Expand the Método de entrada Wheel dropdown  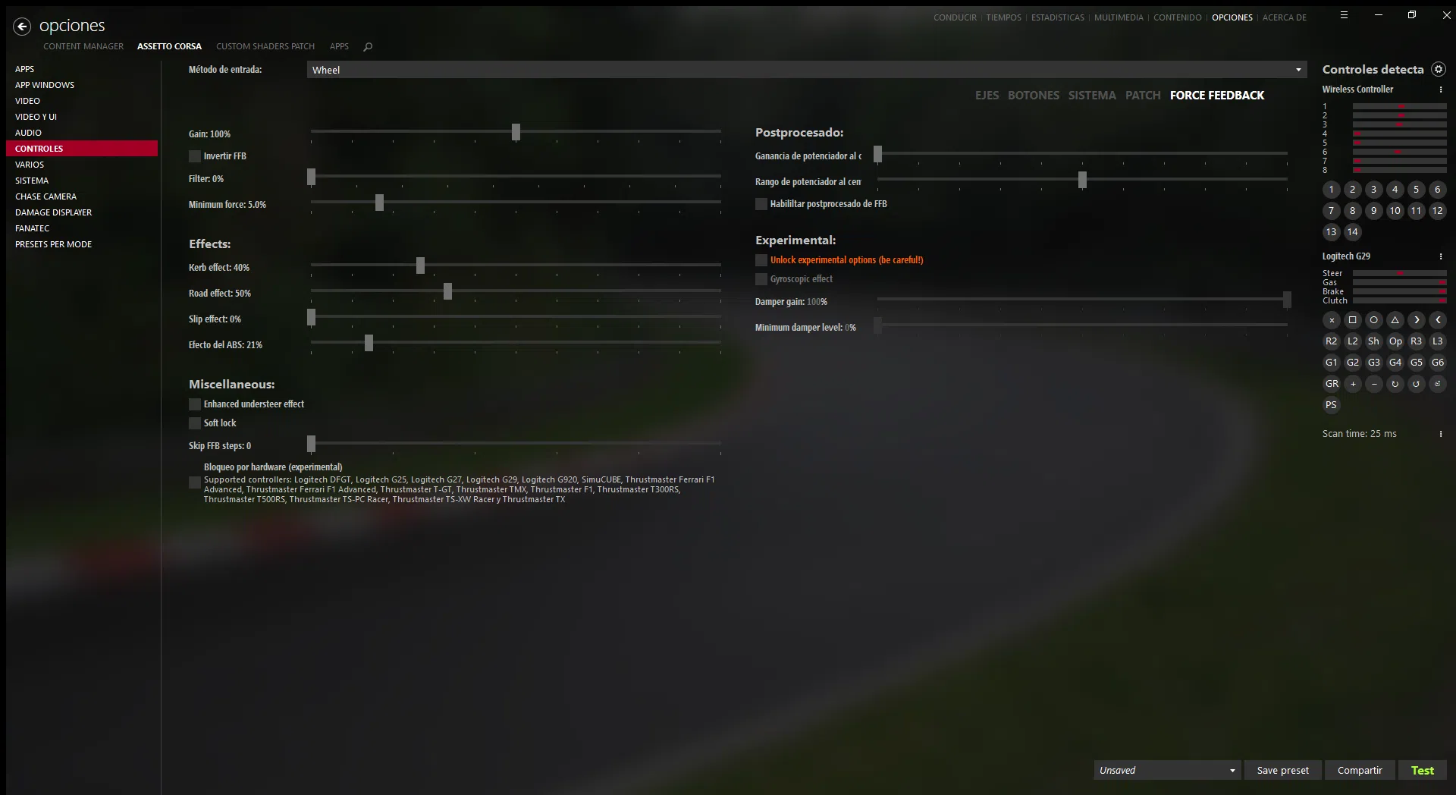pos(807,70)
